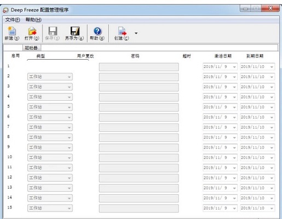Expand the type dropdown in row 5

[x=50, y=107]
